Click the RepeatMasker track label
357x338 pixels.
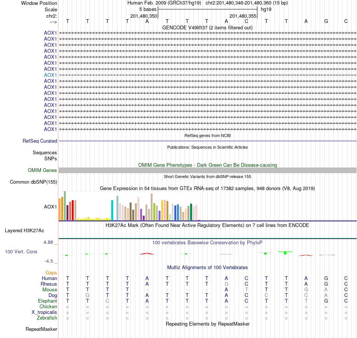41,329
